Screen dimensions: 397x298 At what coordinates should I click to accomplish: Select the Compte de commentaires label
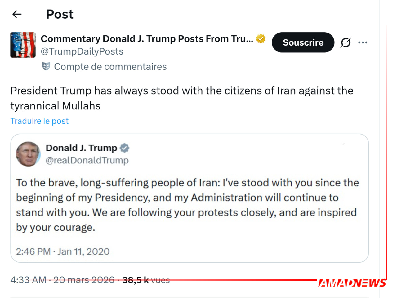(110, 67)
